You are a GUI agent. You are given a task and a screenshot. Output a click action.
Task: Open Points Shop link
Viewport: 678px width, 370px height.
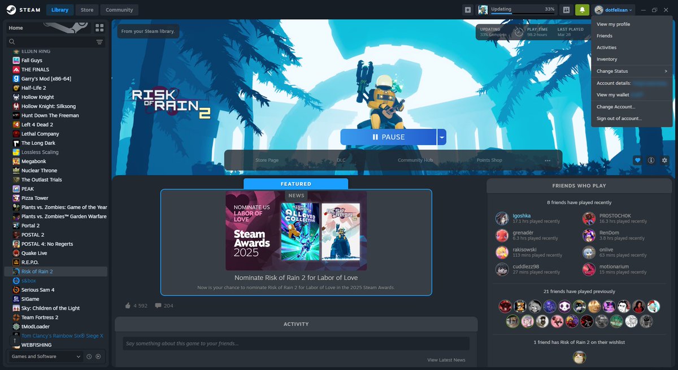489,160
